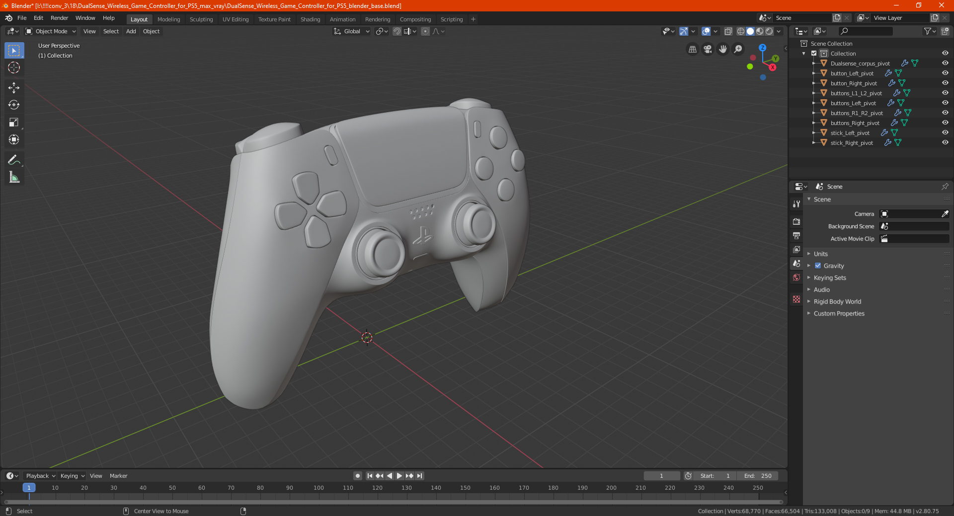Image resolution: width=954 pixels, height=516 pixels.
Task: Open the Marker menu in timeline
Action: pyautogui.click(x=118, y=476)
